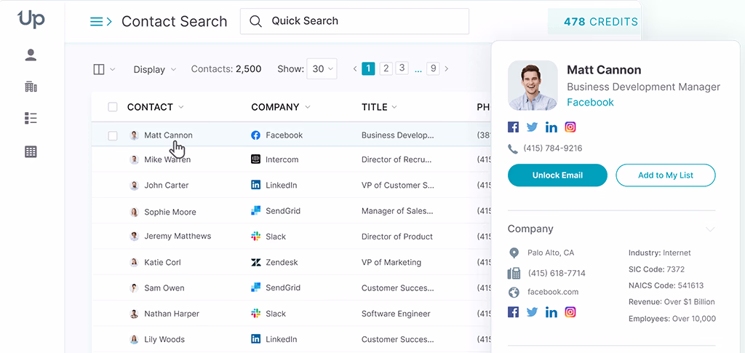
Task: Click the magnifier icon in Quick Search
Action: click(255, 21)
